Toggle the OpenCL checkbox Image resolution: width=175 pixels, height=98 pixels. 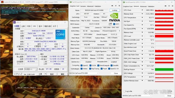pos(81,65)
